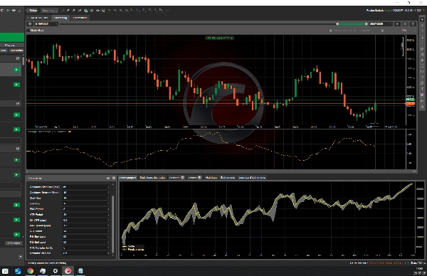Click the lock icon in drawing toolbar
Viewport: 427px width, 276px height.
point(422,107)
